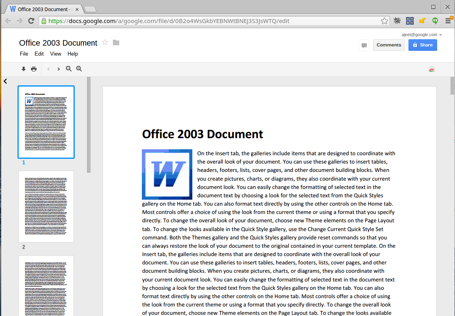Collapse the thumbnail sidebar with the arrow
Viewport: 455px width, 316px height.
pyautogui.click(x=6, y=81)
